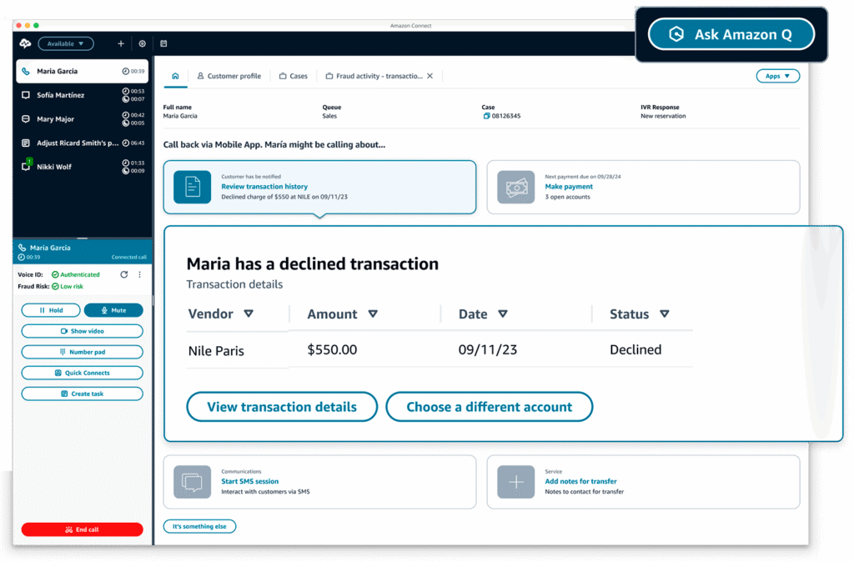Open Quick Connects

click(83, 373)
